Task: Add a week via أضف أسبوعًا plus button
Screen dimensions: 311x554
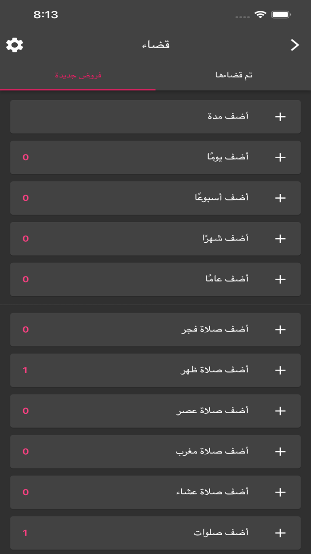Action: coord(280,198)
